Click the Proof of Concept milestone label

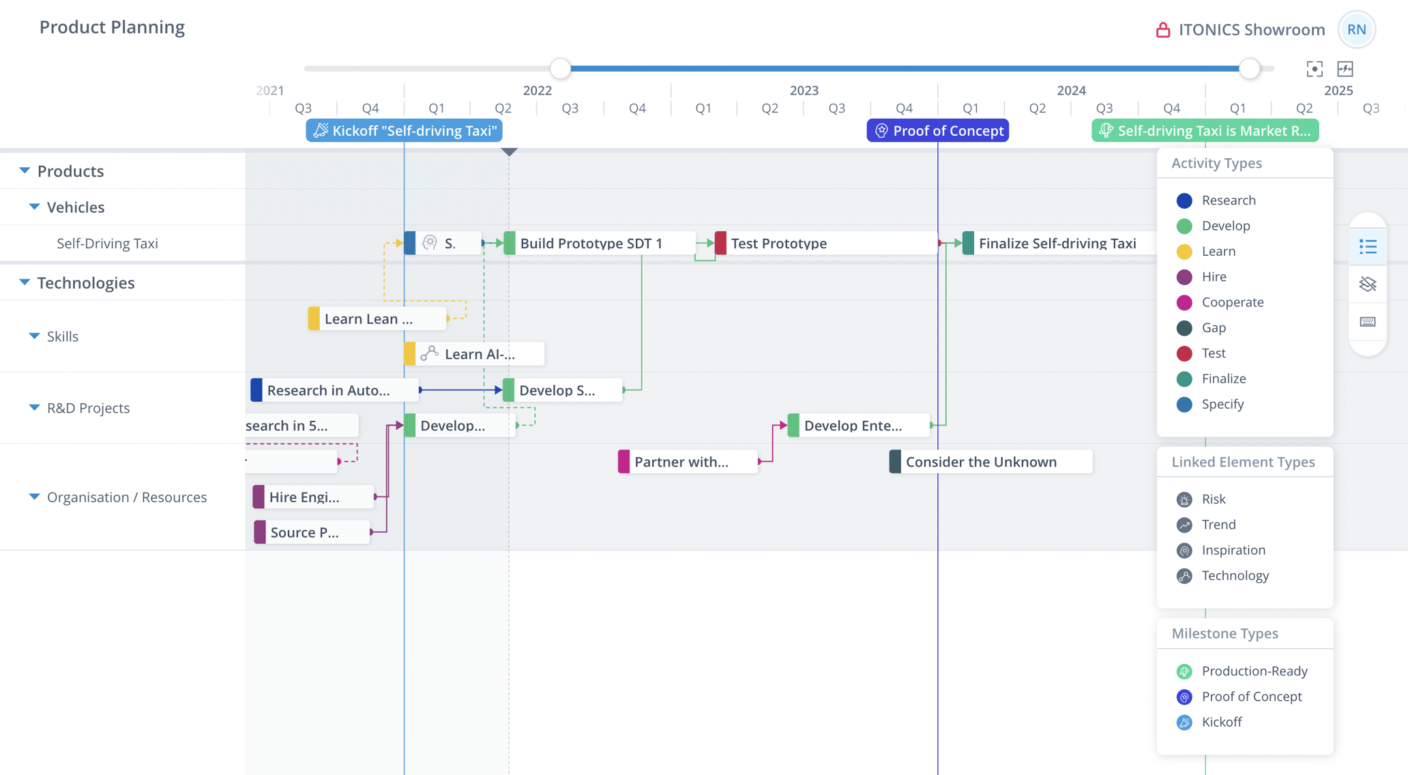[x=937, y=130]
